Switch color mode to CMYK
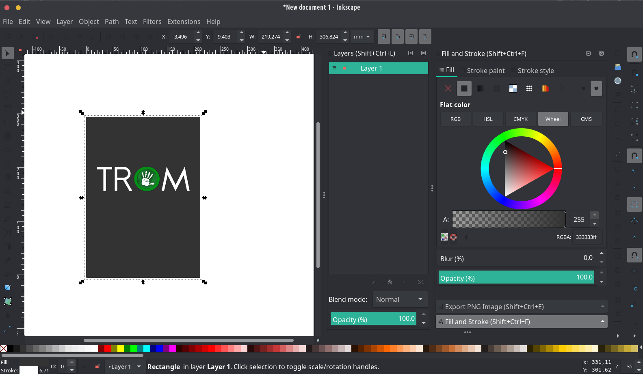This screenshot has width=643, height=374. (x=520, y=119)
